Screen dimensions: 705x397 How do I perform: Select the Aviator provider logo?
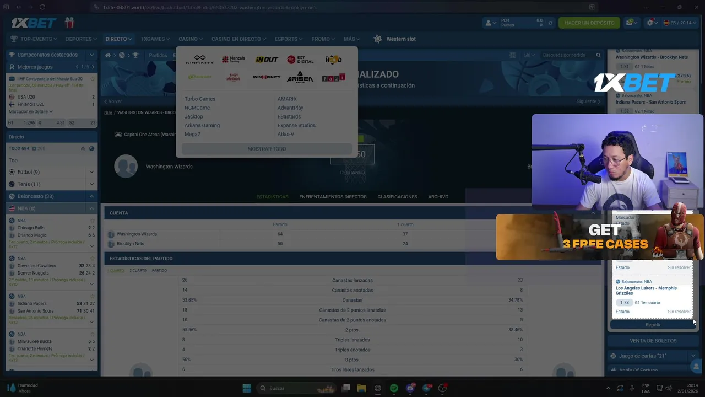234,77
